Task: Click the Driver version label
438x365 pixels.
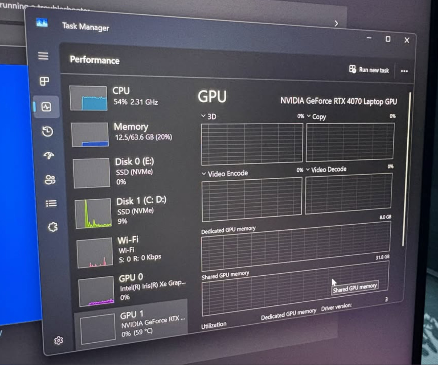Action: point(336,307)
